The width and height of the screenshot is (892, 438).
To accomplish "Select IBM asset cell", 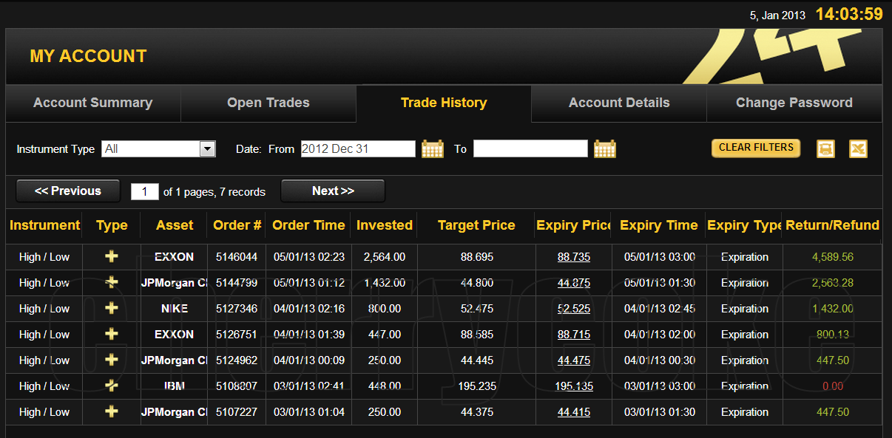I will tap(175, 386).
